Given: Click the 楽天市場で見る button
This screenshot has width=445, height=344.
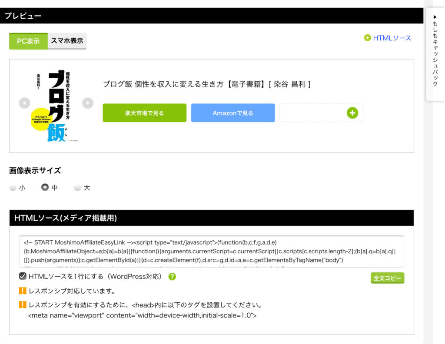Looking at the screenshot, I should (144, 113).
